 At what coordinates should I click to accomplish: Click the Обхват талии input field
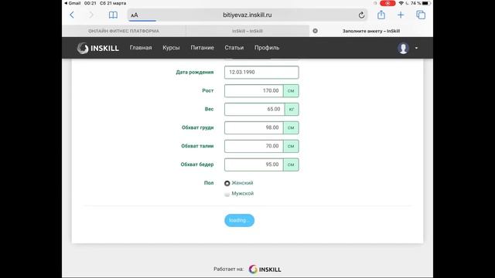(x=254, y=146)
